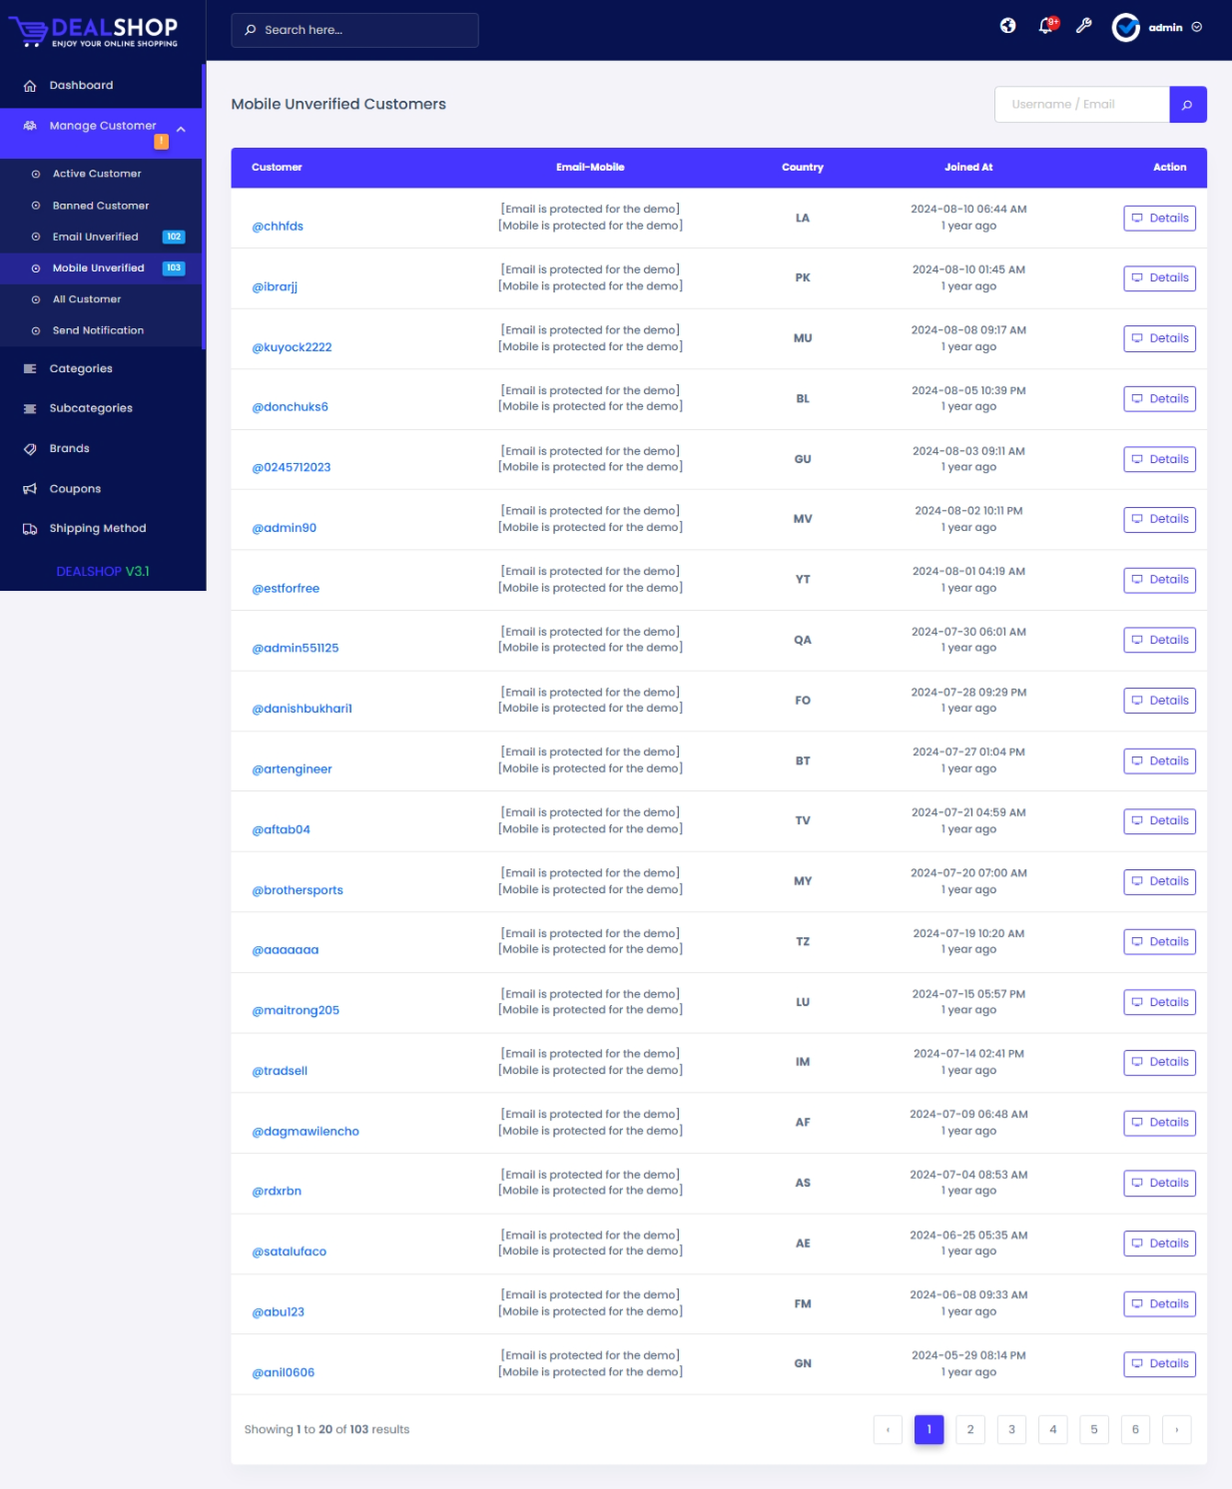Click the top Search here box
The height and width of the screenshot is (1489, 1232).
354,30
